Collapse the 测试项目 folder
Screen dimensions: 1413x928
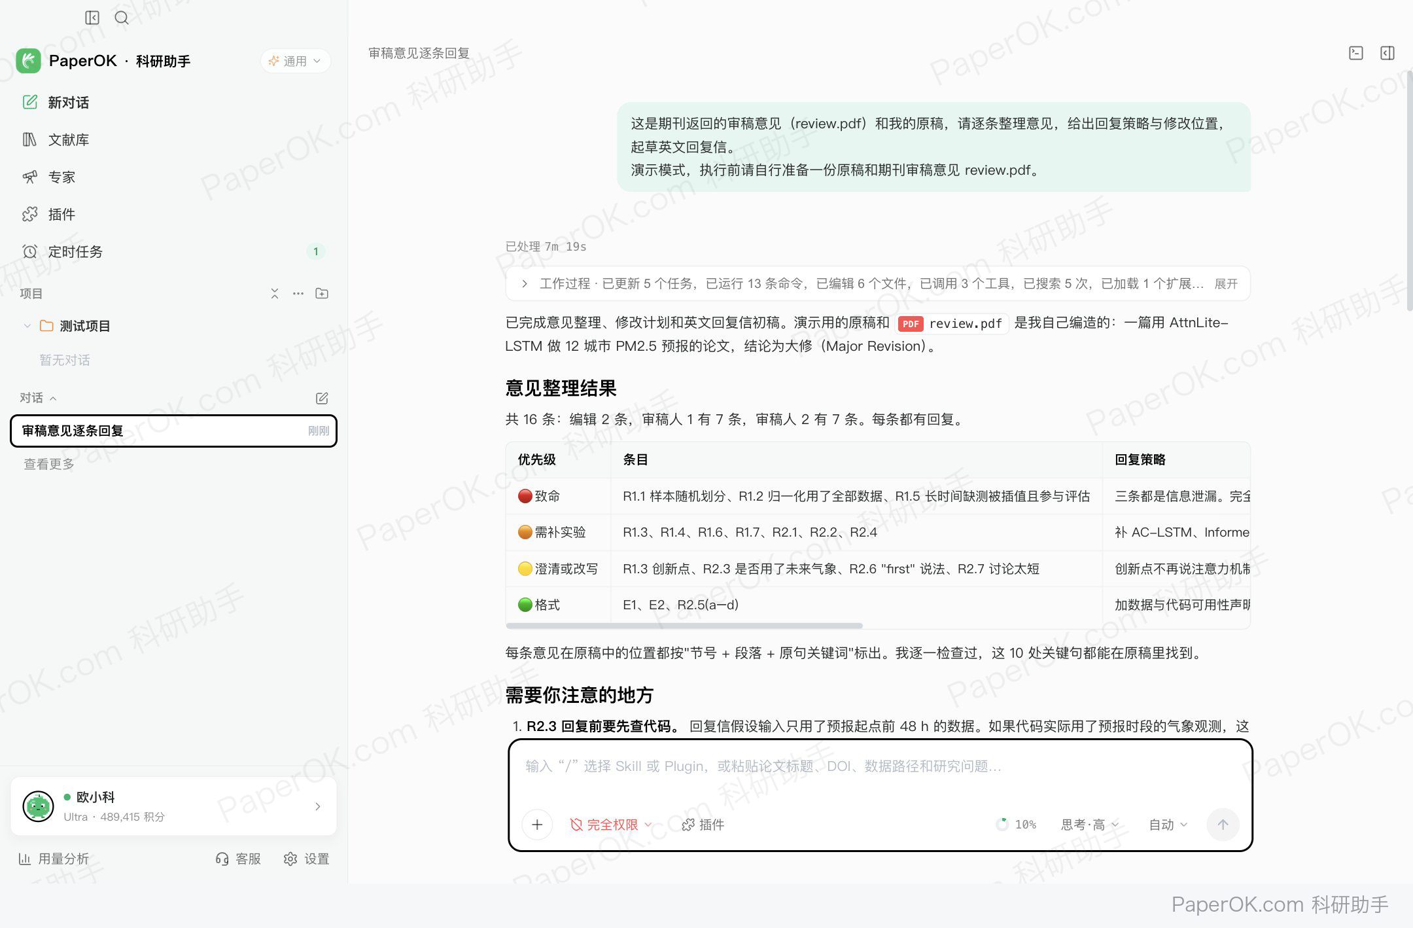(x=27, y=325)
